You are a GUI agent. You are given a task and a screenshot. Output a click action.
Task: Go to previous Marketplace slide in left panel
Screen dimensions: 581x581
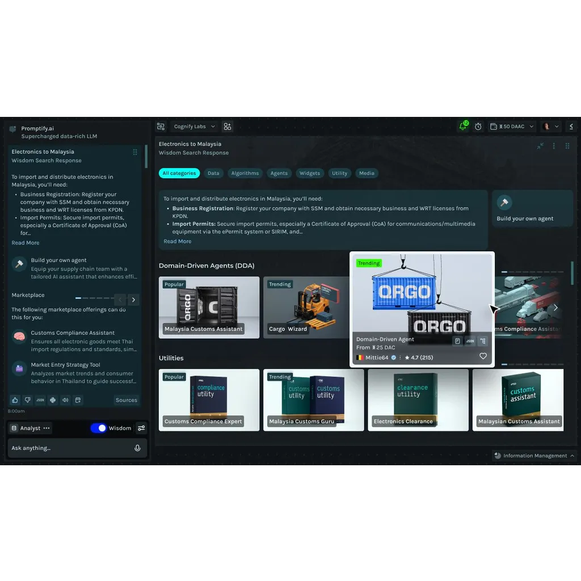coord(120,300)
